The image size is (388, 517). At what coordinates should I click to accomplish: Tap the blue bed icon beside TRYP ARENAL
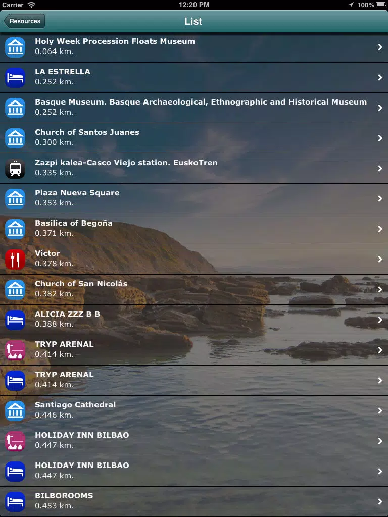point(15,381)
